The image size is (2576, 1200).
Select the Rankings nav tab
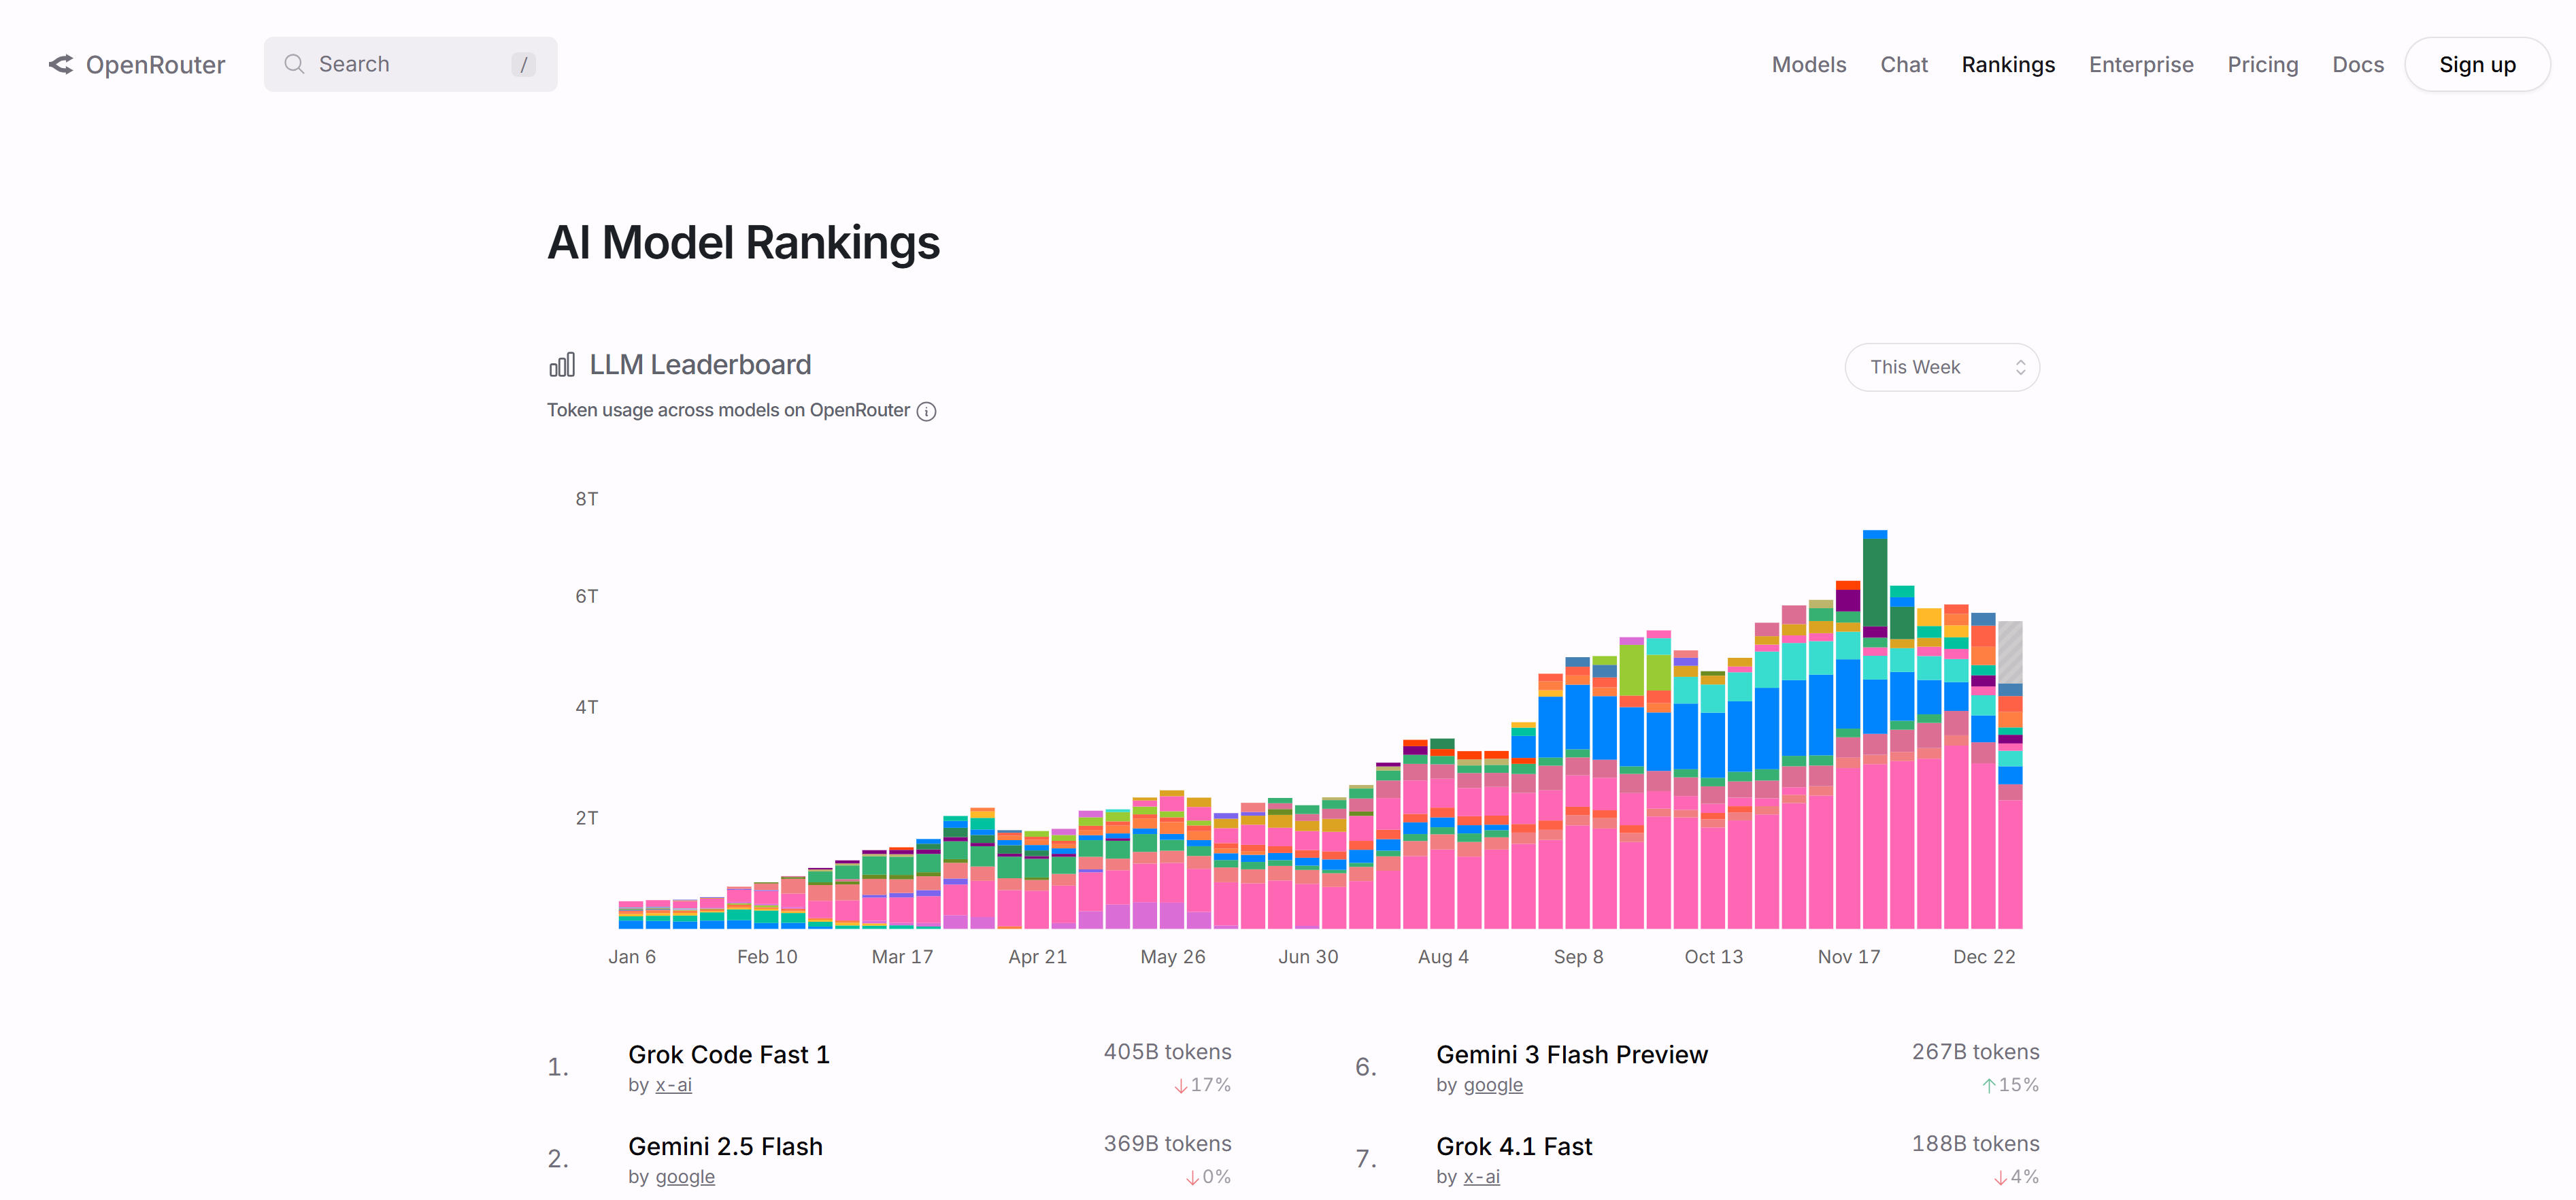click(x=2007, y=65)
